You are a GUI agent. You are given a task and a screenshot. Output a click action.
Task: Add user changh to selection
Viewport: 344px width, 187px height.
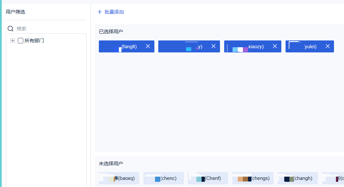coord(297,178)
